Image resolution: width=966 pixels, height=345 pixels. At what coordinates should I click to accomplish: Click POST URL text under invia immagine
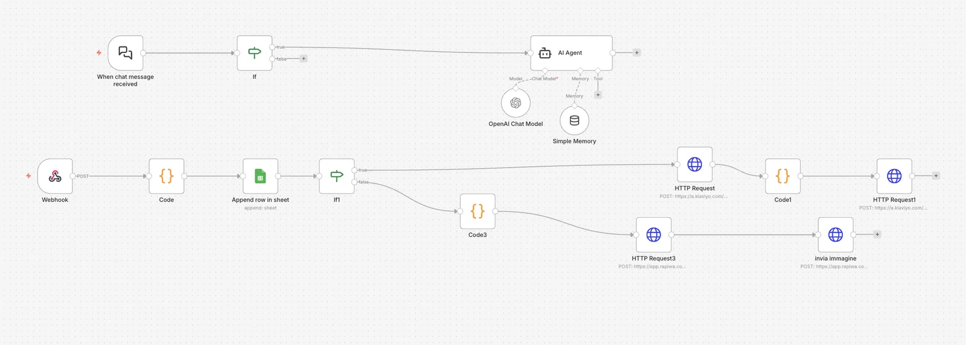(834, 267)
